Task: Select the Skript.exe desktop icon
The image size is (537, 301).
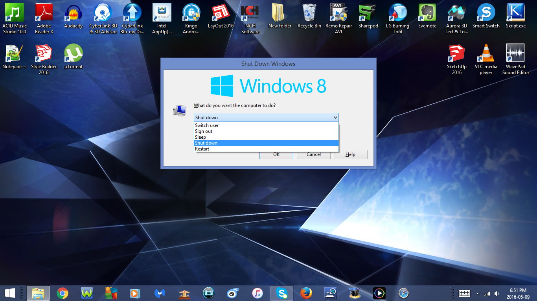Action: 516,16
